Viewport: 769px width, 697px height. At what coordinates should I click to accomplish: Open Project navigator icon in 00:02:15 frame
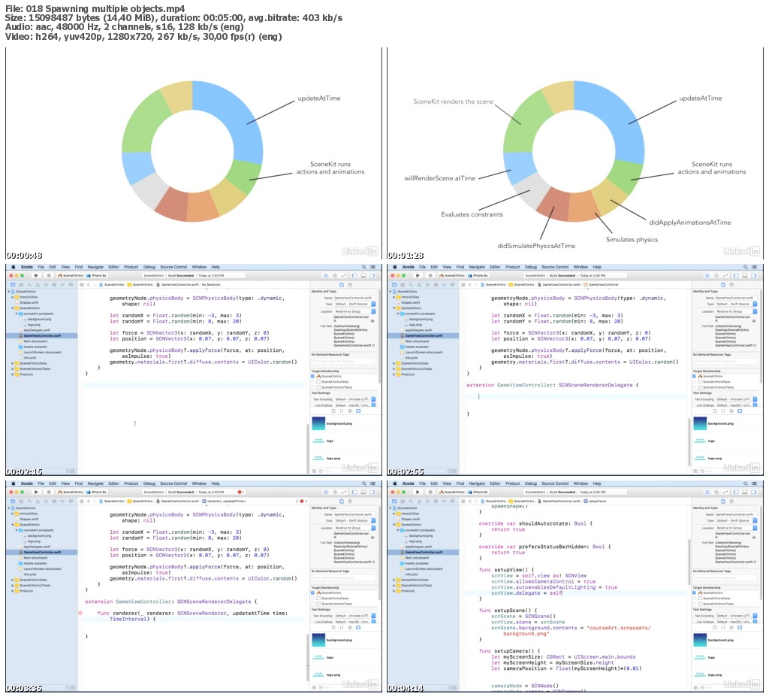click(x=13, y=285)
